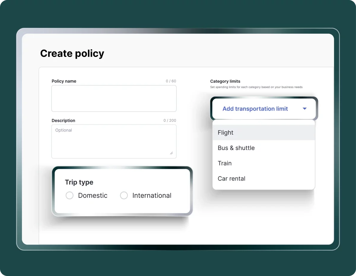
Task: Click the Description box resize handle
Action: (x=171, y=153)
